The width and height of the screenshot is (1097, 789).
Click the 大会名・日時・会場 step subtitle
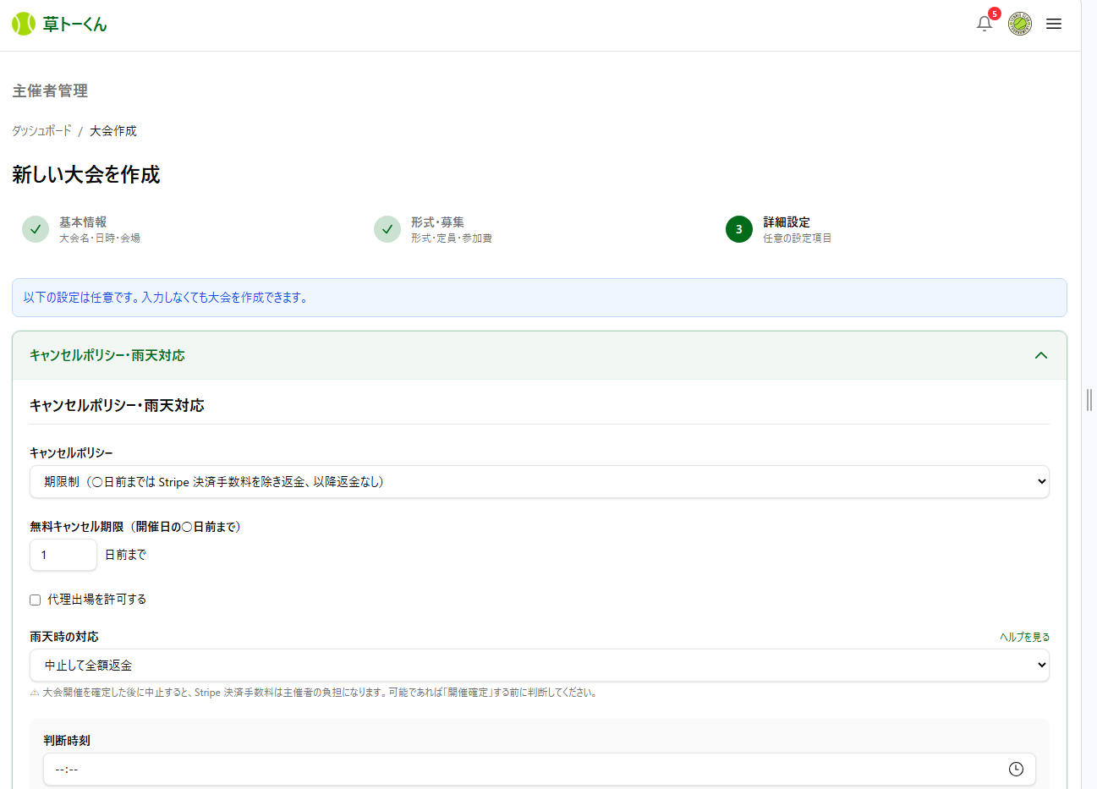(x=100, y=238)
